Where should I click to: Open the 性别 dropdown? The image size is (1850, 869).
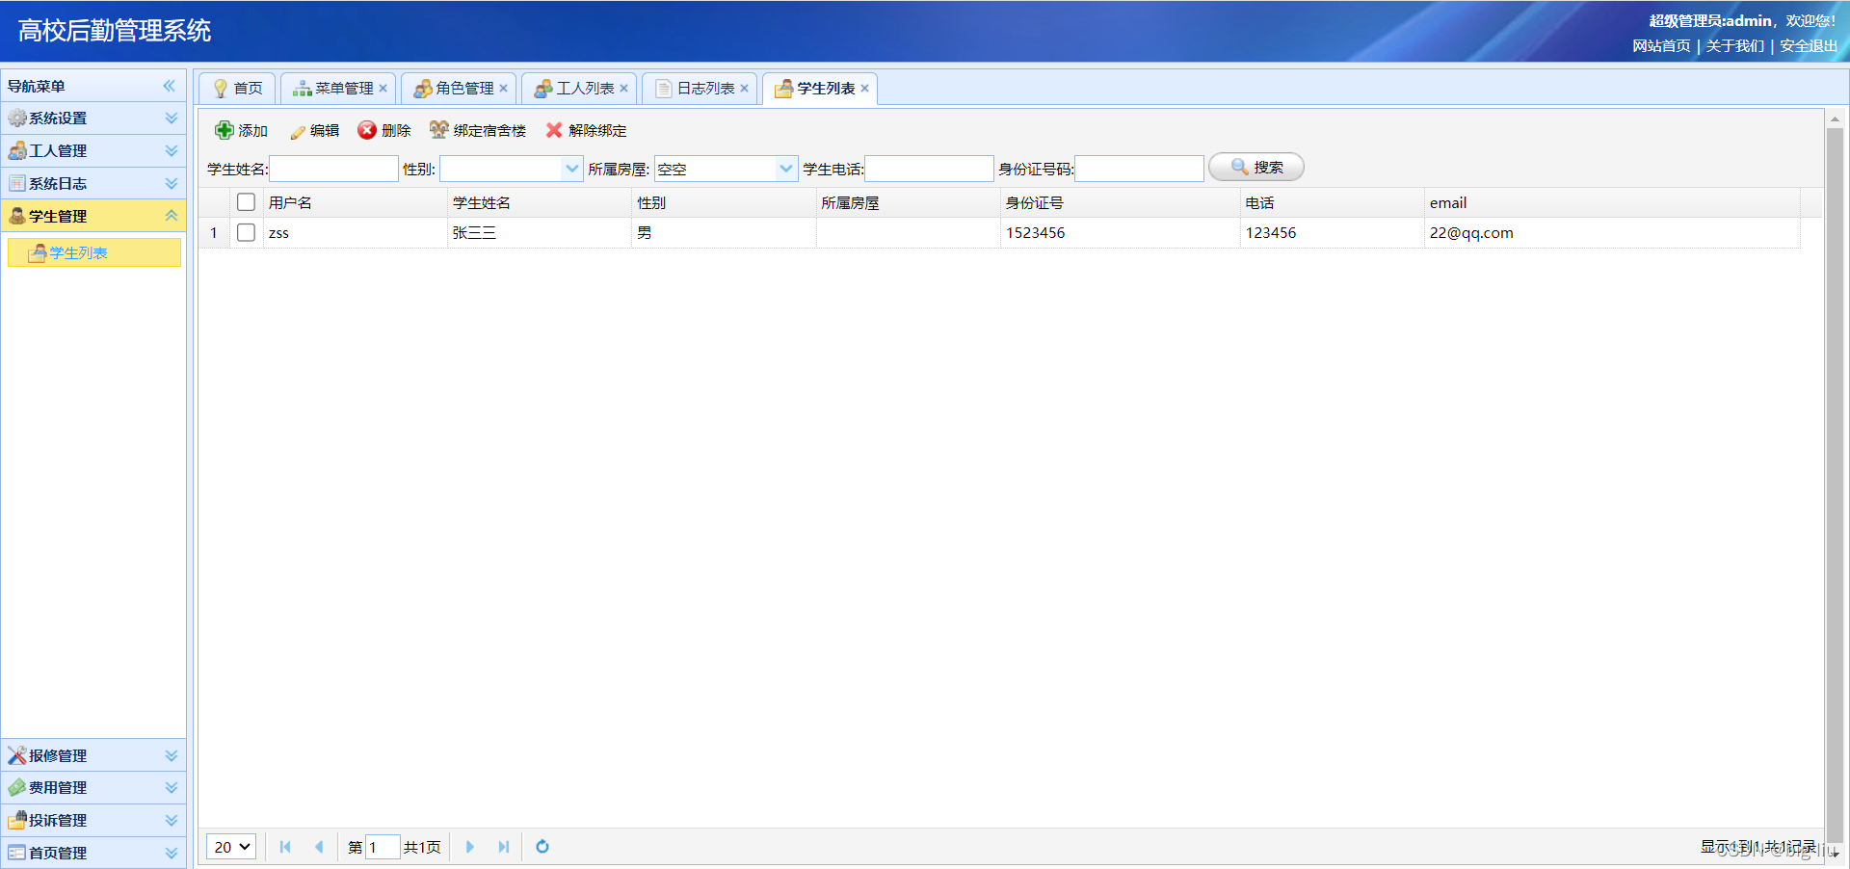(x=572, y=169)
